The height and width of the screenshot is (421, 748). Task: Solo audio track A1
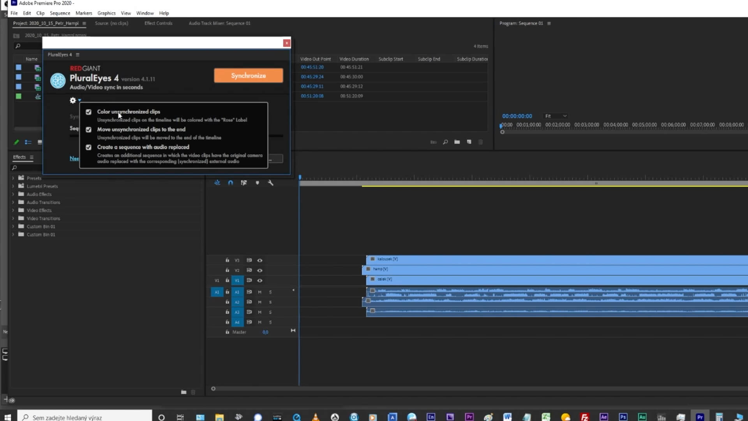coord(270,292)
